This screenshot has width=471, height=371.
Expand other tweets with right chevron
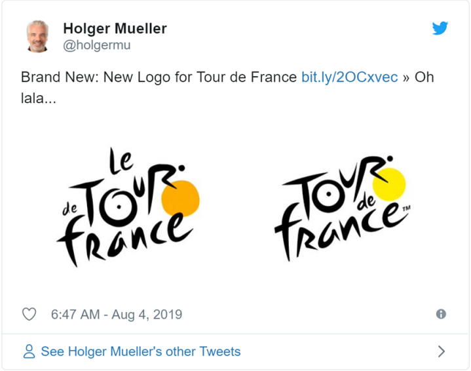pyautogui.click(x=442, y=351)
